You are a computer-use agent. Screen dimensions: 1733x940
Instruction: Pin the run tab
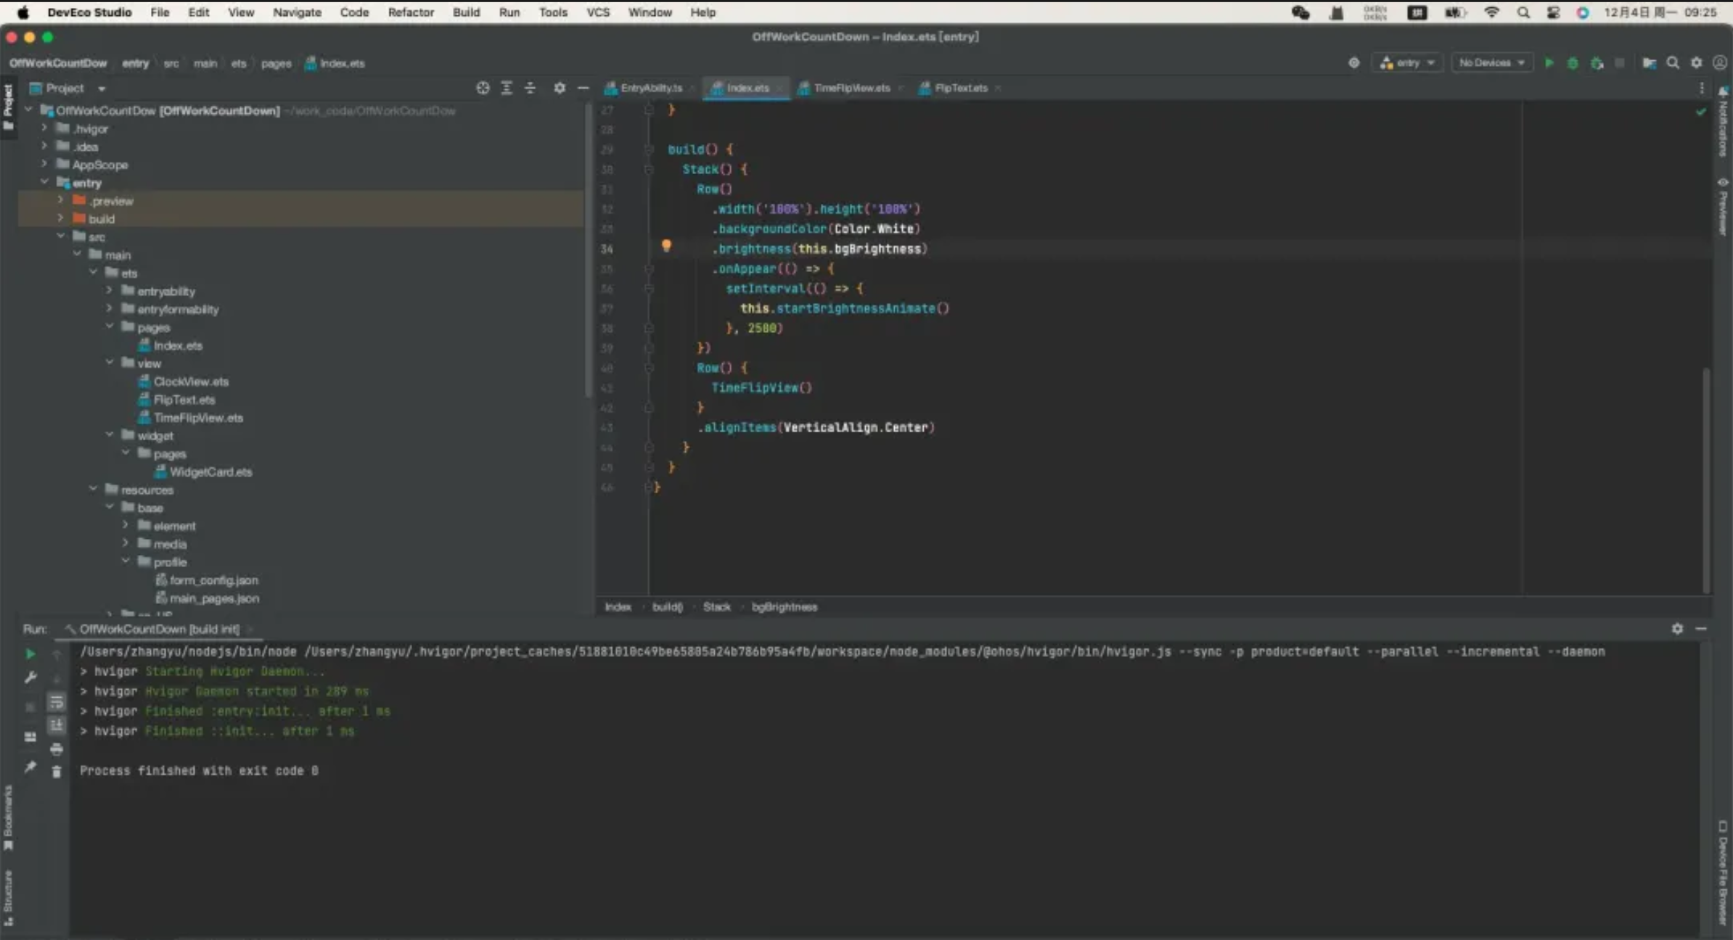(x=30, y=767)
